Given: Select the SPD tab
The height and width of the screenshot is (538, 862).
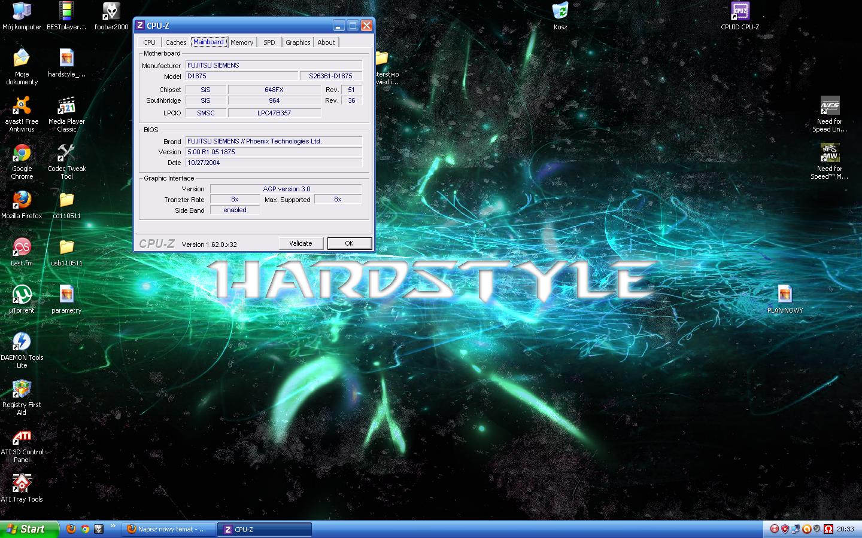Looking at the screenshot, I should 269,42.
